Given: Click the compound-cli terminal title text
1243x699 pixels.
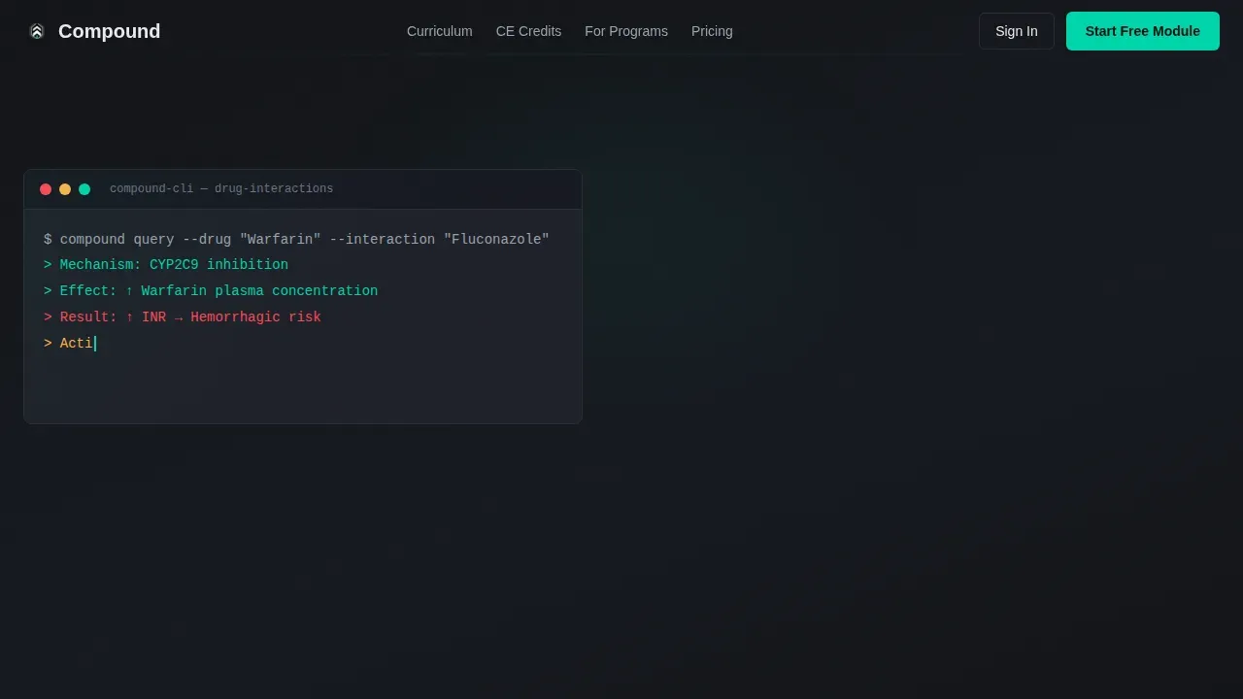Looking at the screenshot, I should pos(221,189).
